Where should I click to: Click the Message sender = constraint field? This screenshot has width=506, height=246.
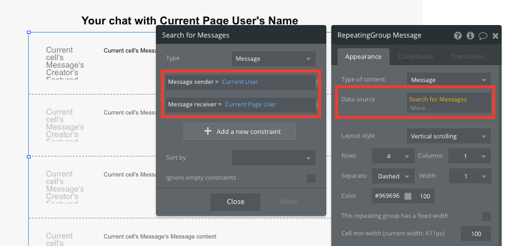[240, 83]
